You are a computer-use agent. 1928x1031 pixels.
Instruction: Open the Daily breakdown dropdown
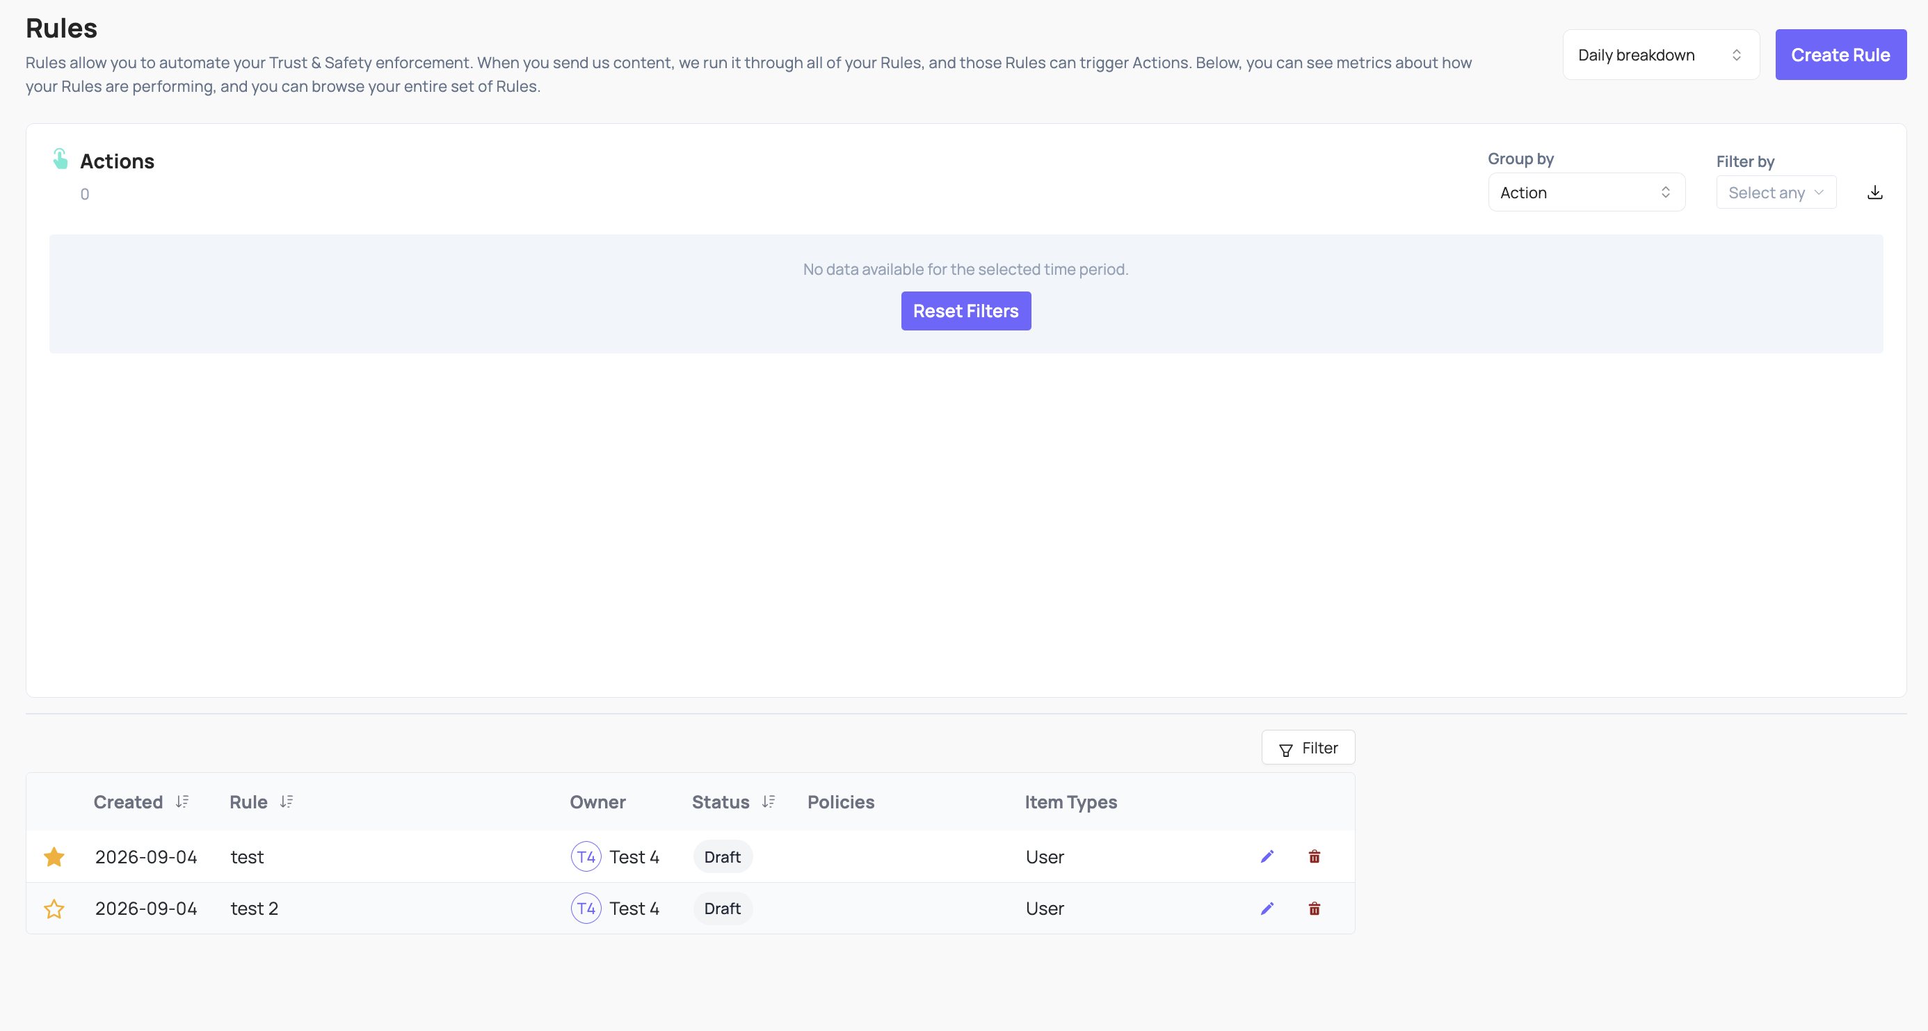point(1661,55)
